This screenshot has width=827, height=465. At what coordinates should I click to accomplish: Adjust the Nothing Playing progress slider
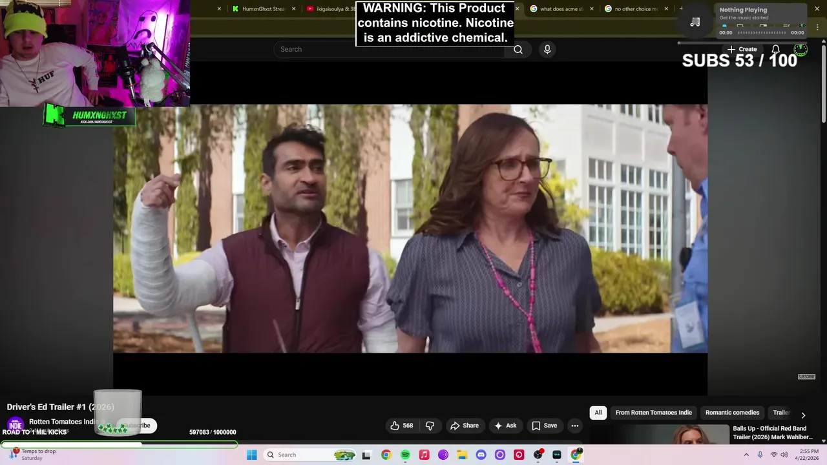[x=762, y=33]
